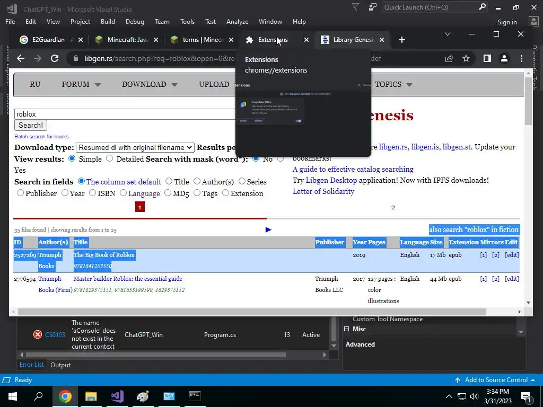Select the ISBN search field radio
The height and width of the screenshot is (407, 543).
[x=92, y=193]
